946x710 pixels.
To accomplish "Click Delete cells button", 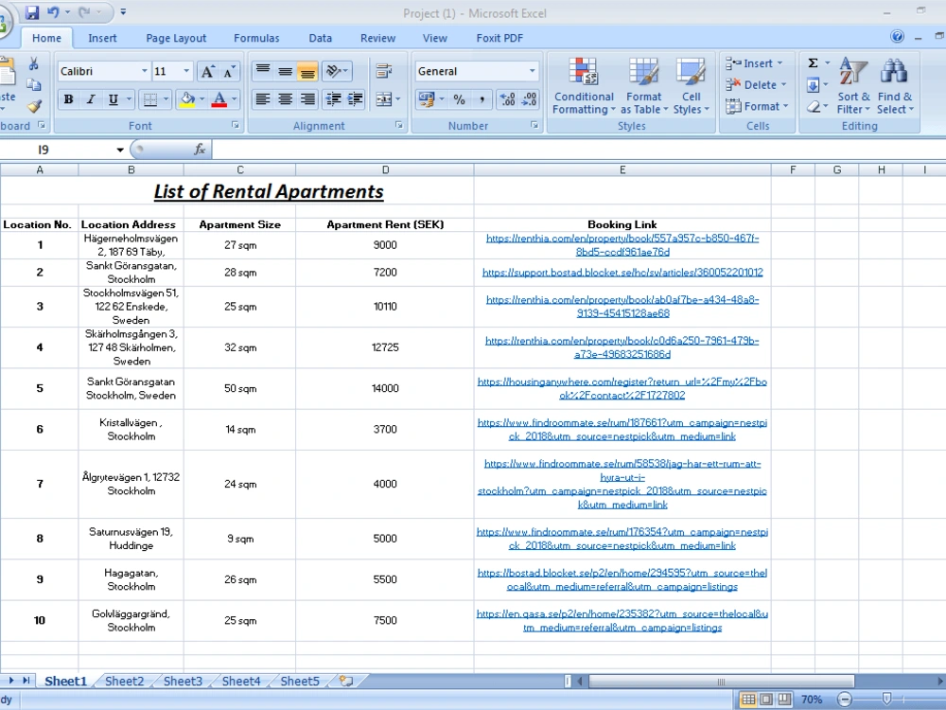I will click(x=756, y=85).
